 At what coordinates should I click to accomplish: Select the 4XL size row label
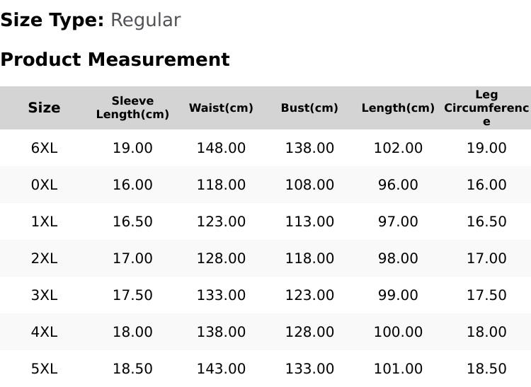pyautogui.click(x=44, y=332)
